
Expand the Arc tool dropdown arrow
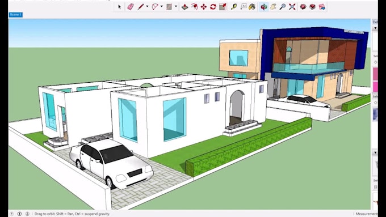161,7
